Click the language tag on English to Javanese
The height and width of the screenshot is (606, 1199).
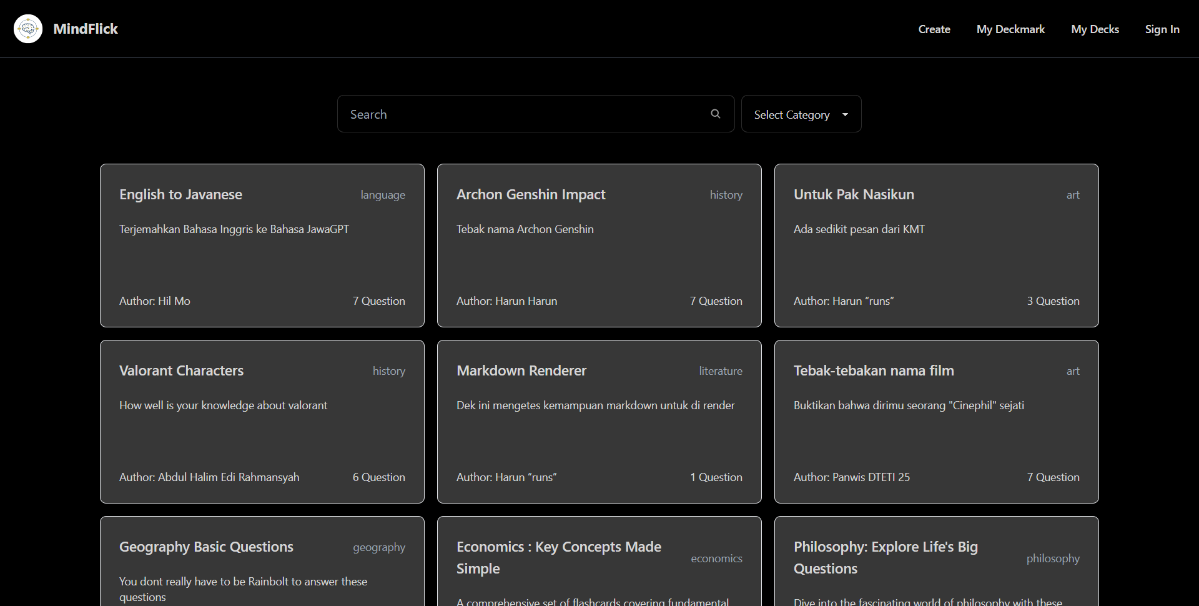(x=383, y=195)
